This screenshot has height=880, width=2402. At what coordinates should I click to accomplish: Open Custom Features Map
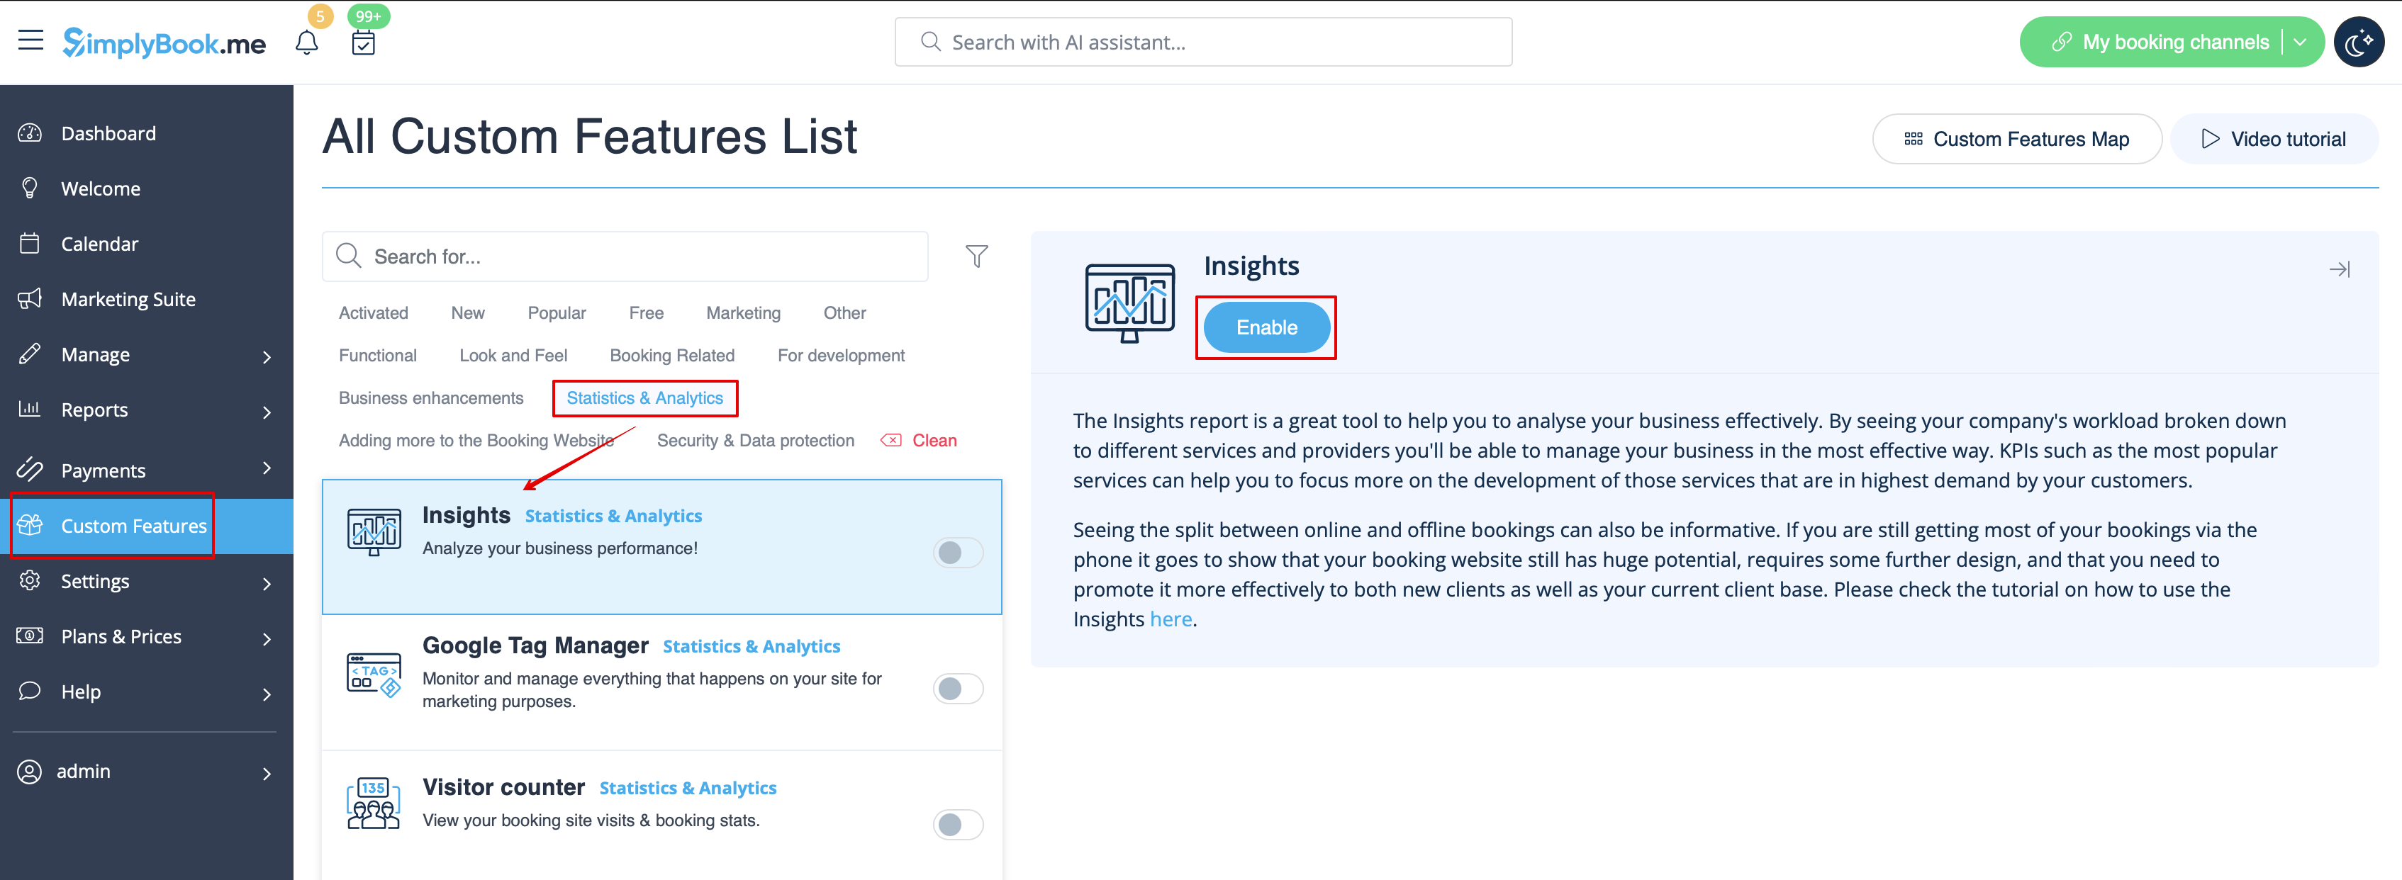click(x=2017, y=139)
